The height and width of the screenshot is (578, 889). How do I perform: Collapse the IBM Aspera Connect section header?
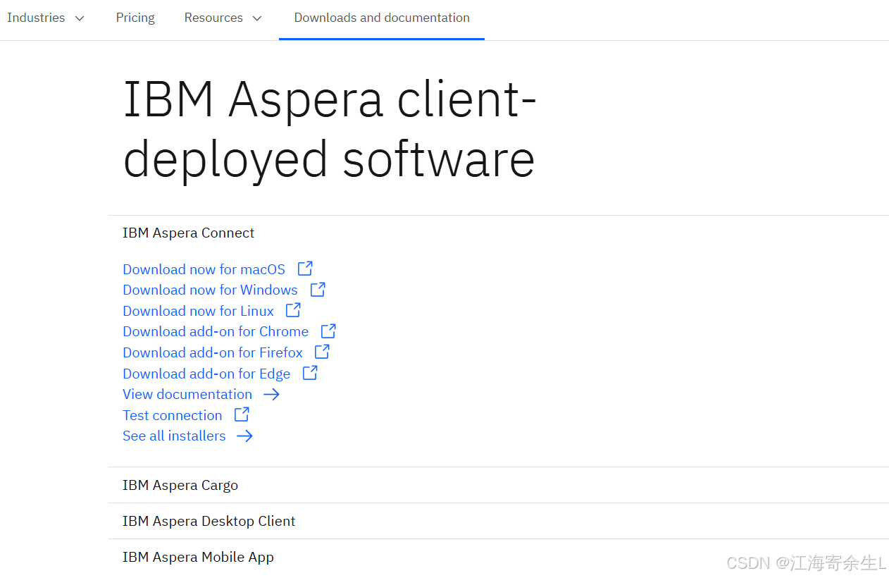point(188,233)
